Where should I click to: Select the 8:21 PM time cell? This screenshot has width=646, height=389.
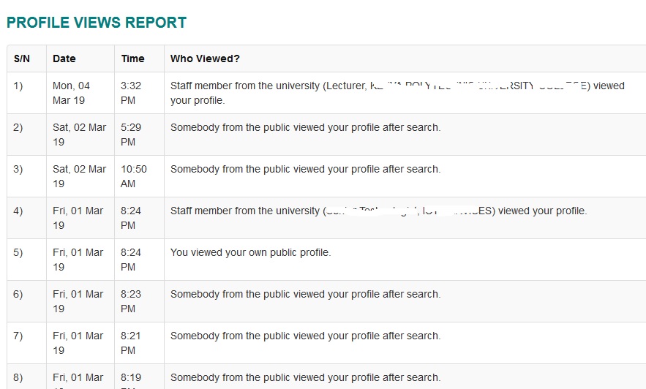coord(131,343)
